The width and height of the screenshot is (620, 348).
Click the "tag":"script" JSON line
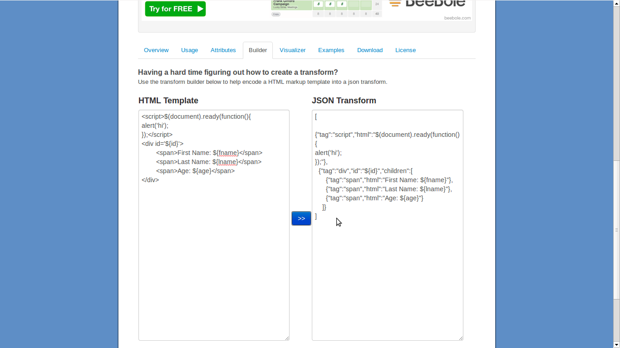387,135
